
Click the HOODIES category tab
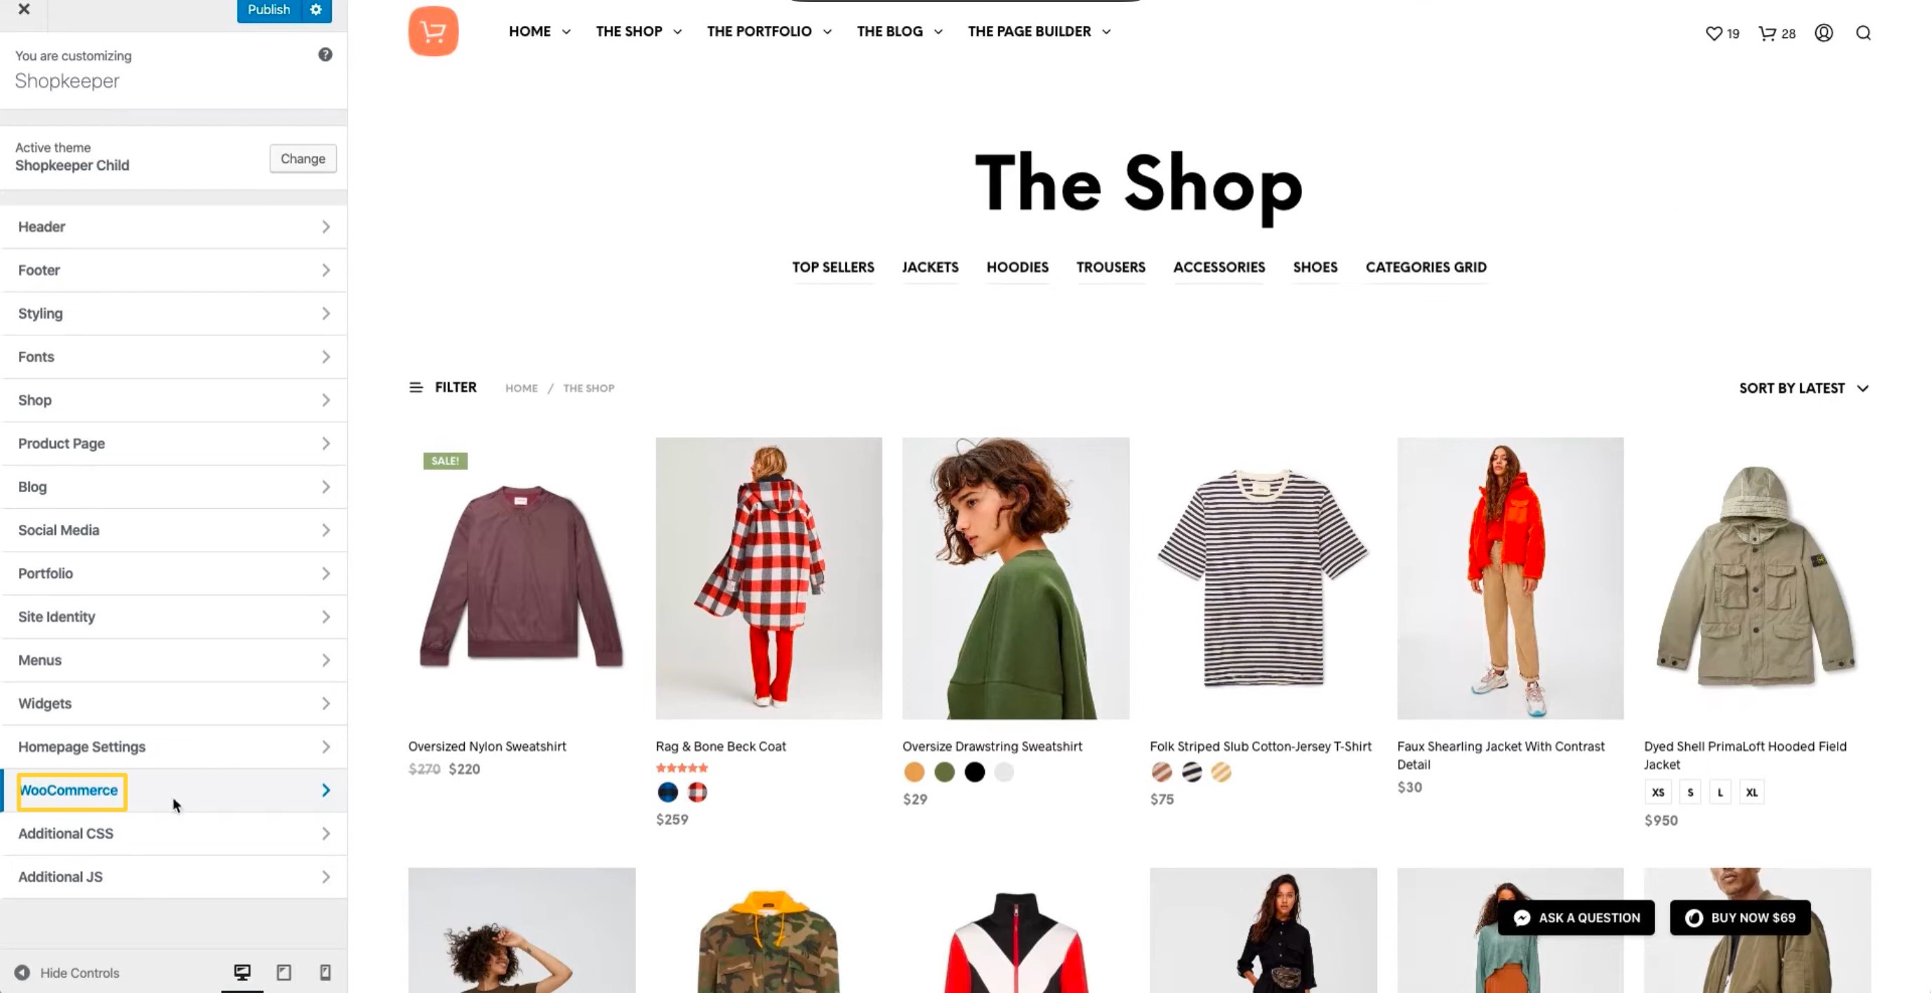pos(1017,267)
